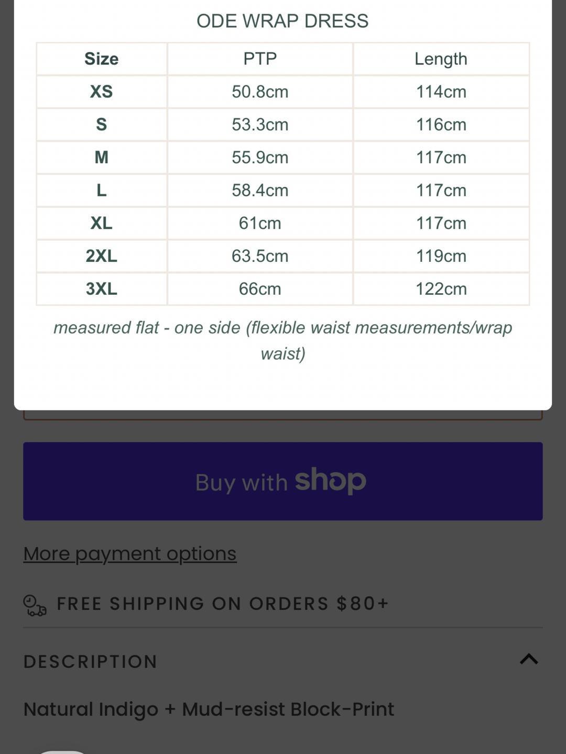
Task: Click the 50.8cm PTP cell
Action: 260,92
